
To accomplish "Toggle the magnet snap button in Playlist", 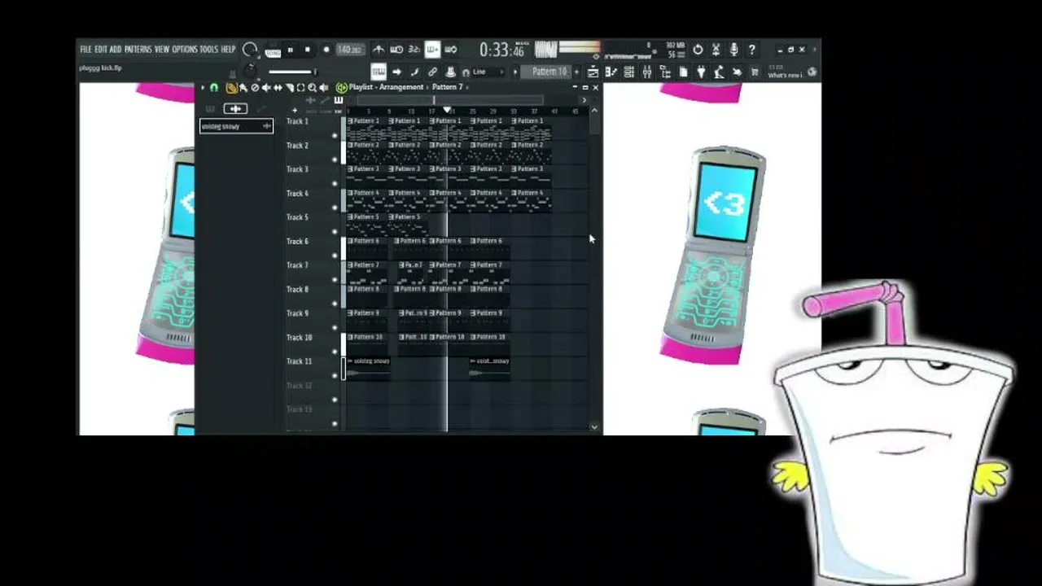I will tap(214, 88).
